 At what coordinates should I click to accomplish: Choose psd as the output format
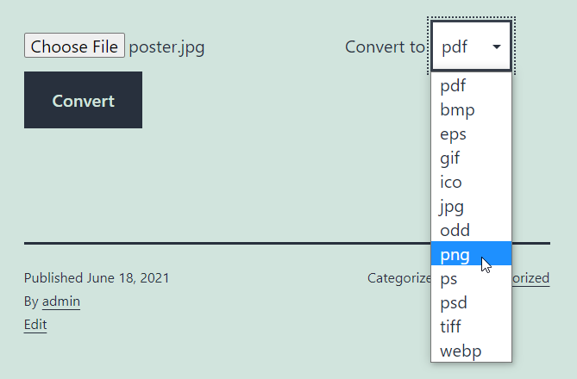coord(471,302)
